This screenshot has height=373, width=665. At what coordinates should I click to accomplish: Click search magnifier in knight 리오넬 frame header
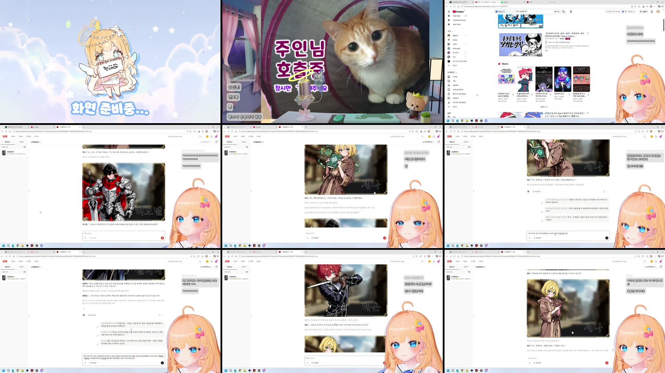(x=200, y=136)
